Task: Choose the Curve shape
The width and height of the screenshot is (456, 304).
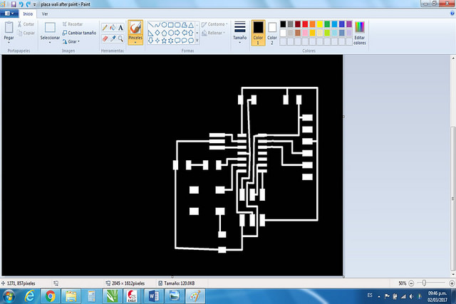Action: point(157,25)
